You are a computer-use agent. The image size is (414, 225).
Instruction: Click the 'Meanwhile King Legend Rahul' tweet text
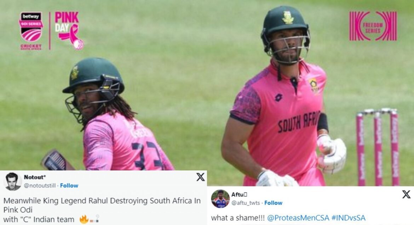(x=102, y=210)
